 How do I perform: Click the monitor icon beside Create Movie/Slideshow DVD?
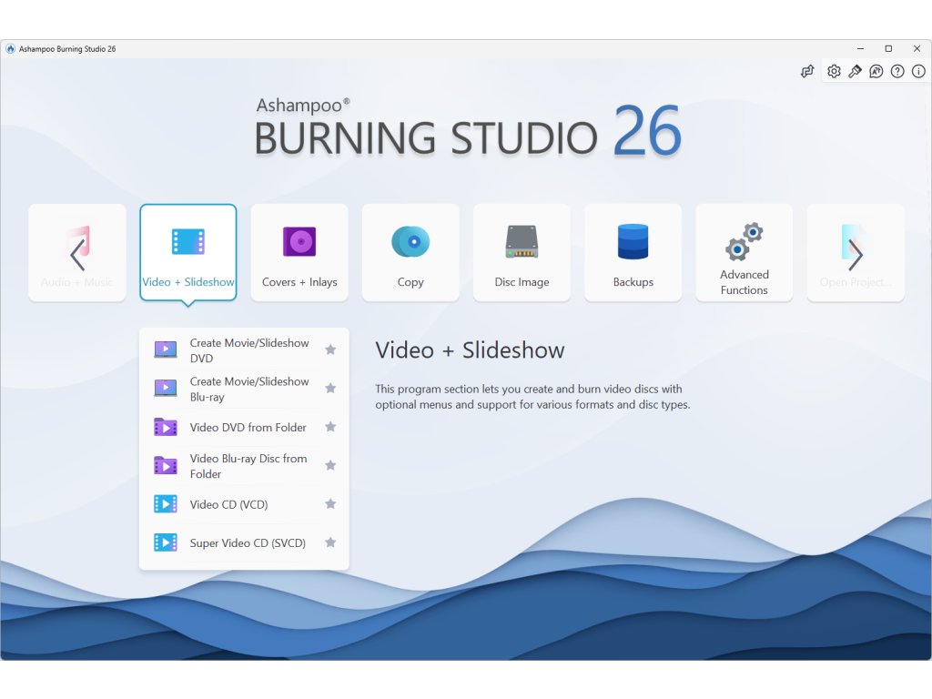(x=166, y=349)
